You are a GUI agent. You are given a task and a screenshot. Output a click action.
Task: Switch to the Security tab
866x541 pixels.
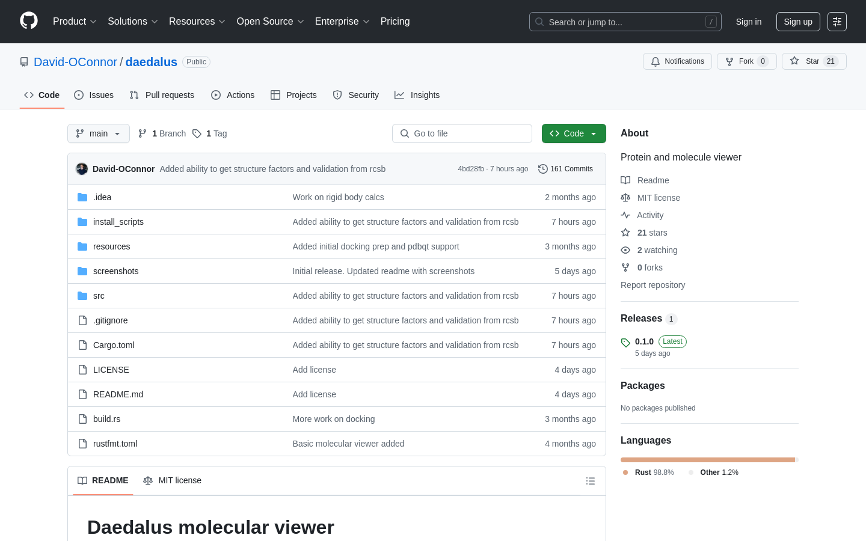[x=356, y=95]
